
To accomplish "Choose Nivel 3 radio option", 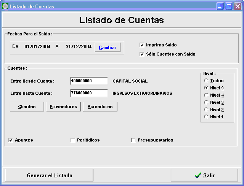I will click(x=206, y=102).
